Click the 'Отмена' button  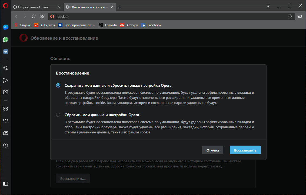213,150
